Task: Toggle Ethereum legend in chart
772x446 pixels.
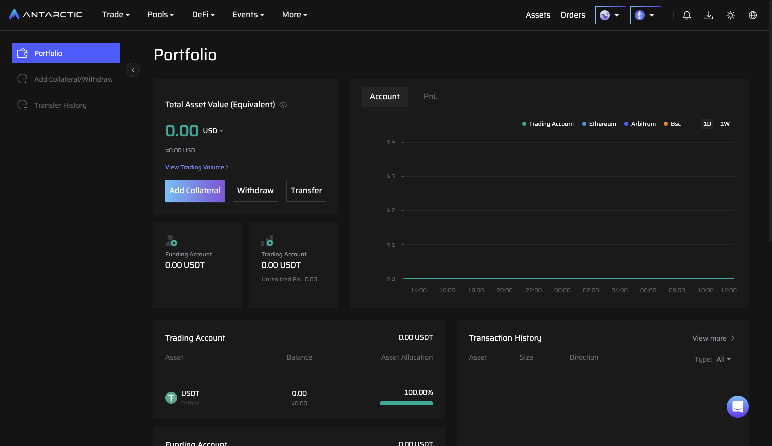Action: coord(599,124)
